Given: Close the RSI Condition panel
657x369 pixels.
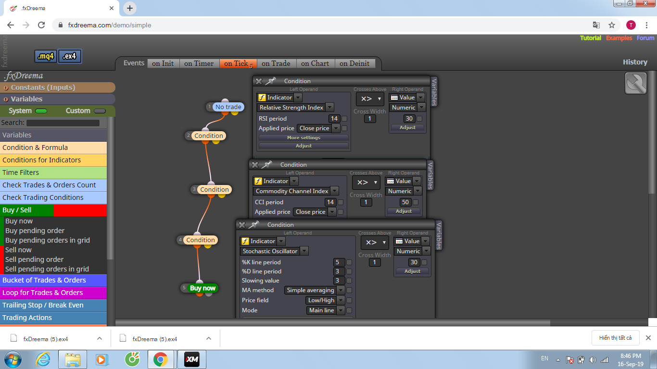Looking at the screenshot, I should tap(259, 81).
